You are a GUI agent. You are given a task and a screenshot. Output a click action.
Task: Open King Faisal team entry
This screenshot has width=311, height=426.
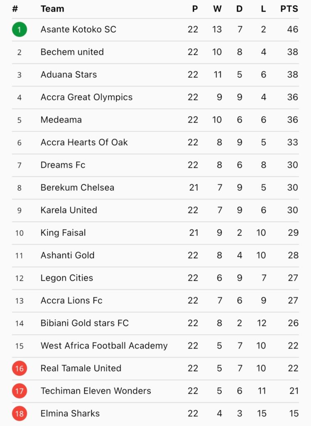63,233
